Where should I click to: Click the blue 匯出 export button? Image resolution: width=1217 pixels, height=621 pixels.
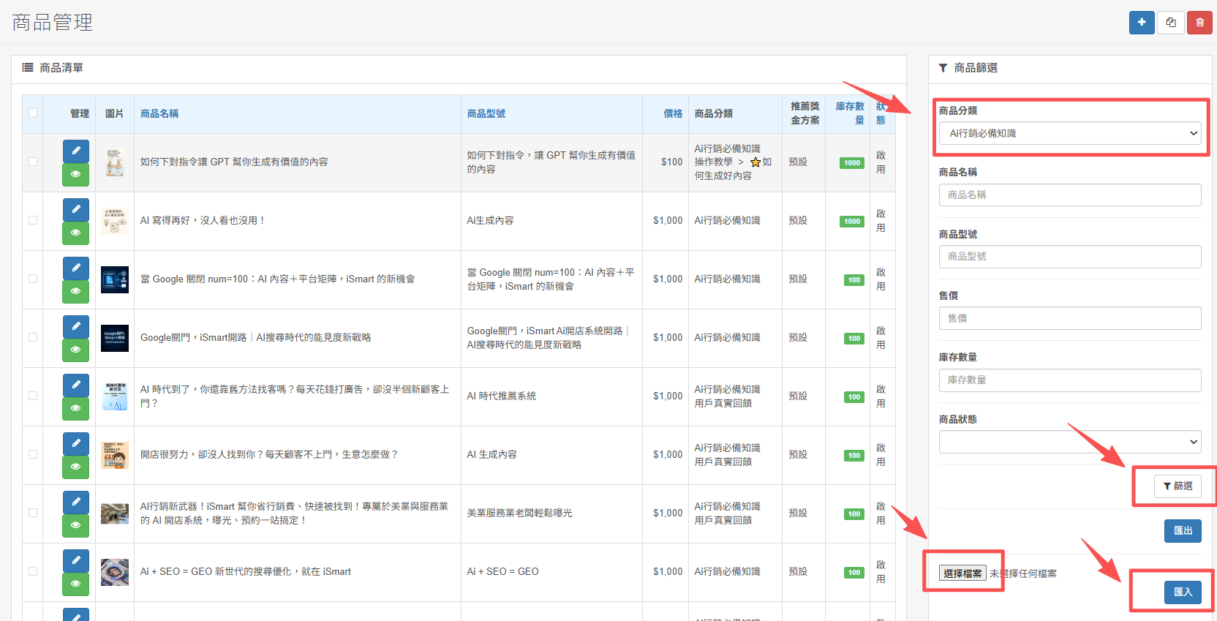tap(1182, 530)
